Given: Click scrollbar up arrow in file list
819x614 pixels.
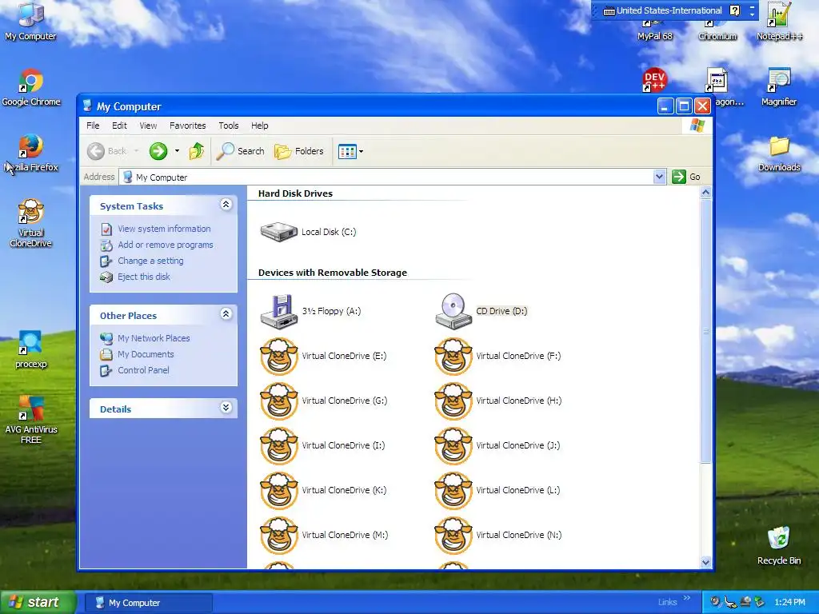Looking at the screenshot, I should (705, 192).
